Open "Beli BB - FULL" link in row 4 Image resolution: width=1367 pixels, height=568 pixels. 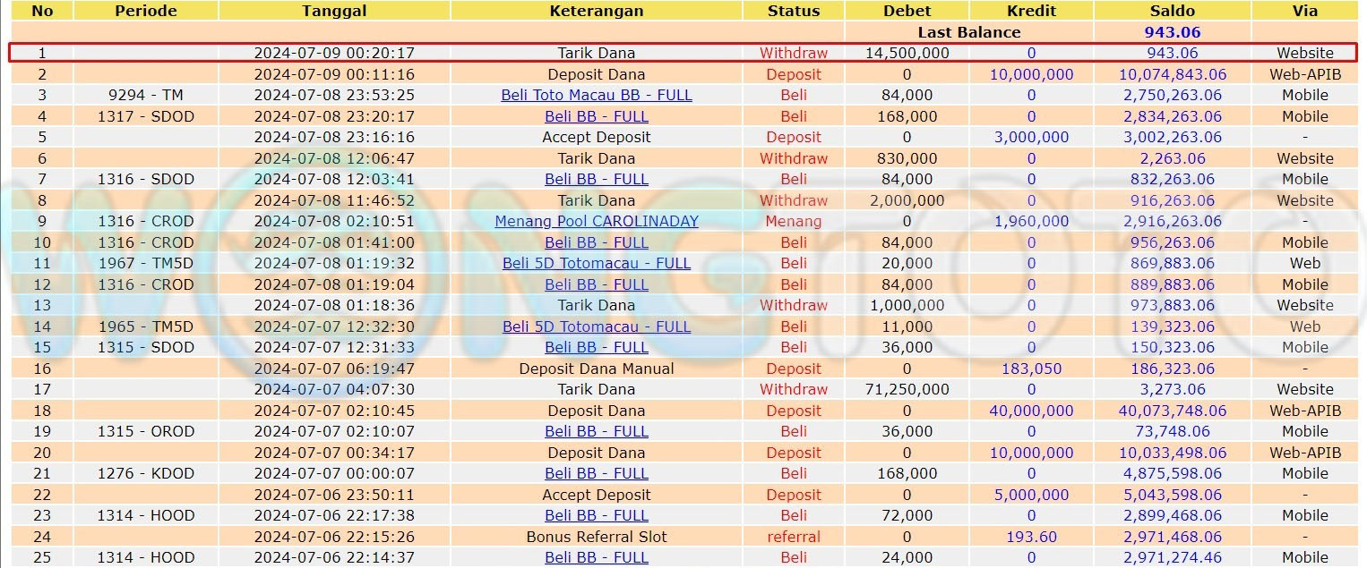click(x=596, y=116)
